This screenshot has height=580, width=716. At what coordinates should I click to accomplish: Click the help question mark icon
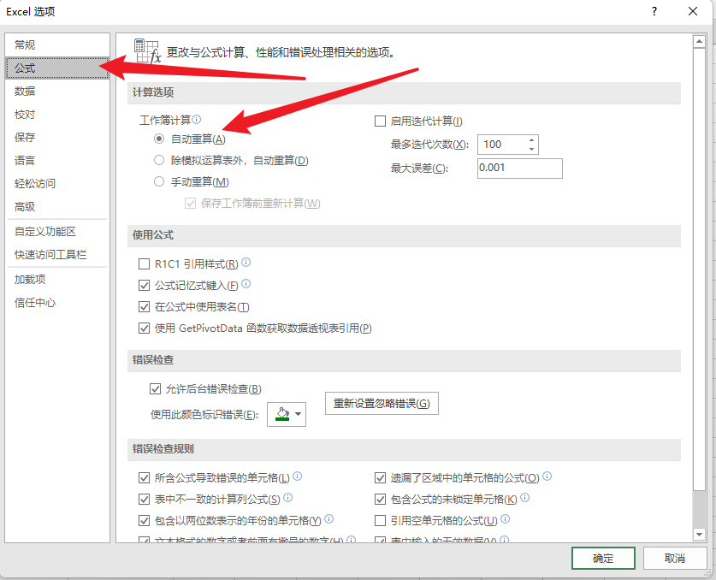(x=654, y=12)
